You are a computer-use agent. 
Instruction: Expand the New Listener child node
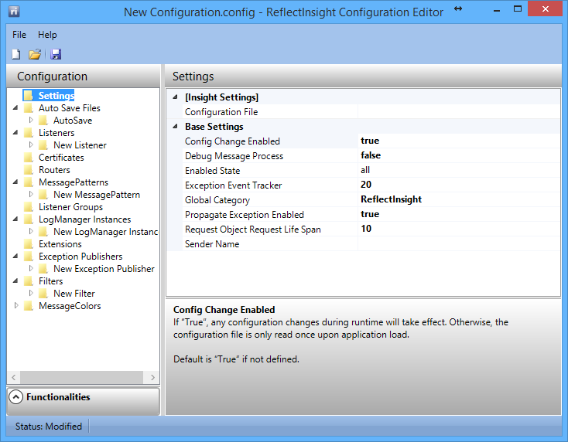[31, 145]
